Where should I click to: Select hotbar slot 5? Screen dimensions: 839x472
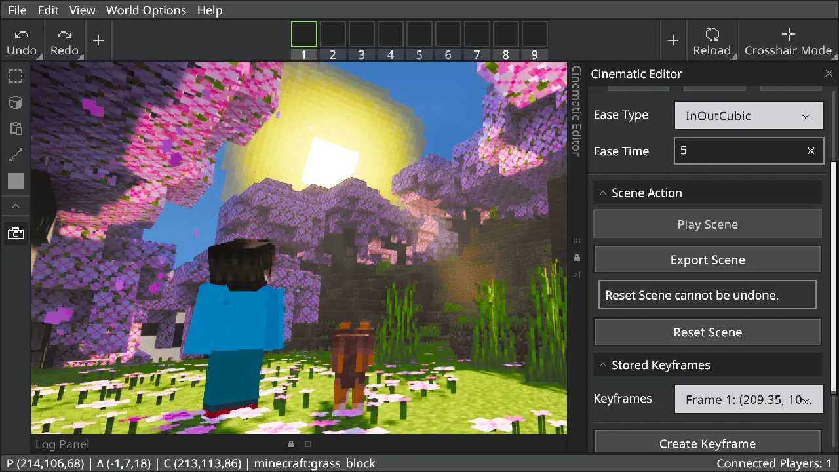419,35
